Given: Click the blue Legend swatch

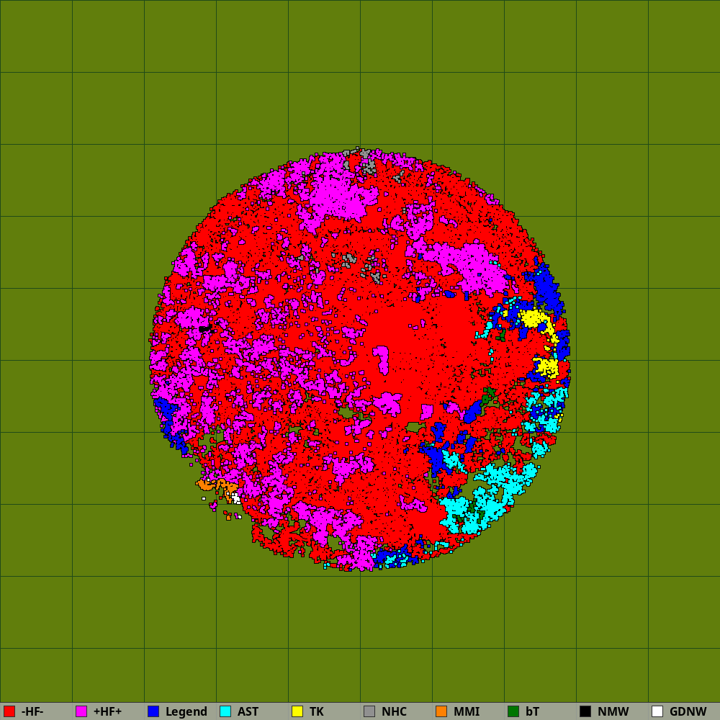Looking at the screenshot, I should tap(153, 711).
